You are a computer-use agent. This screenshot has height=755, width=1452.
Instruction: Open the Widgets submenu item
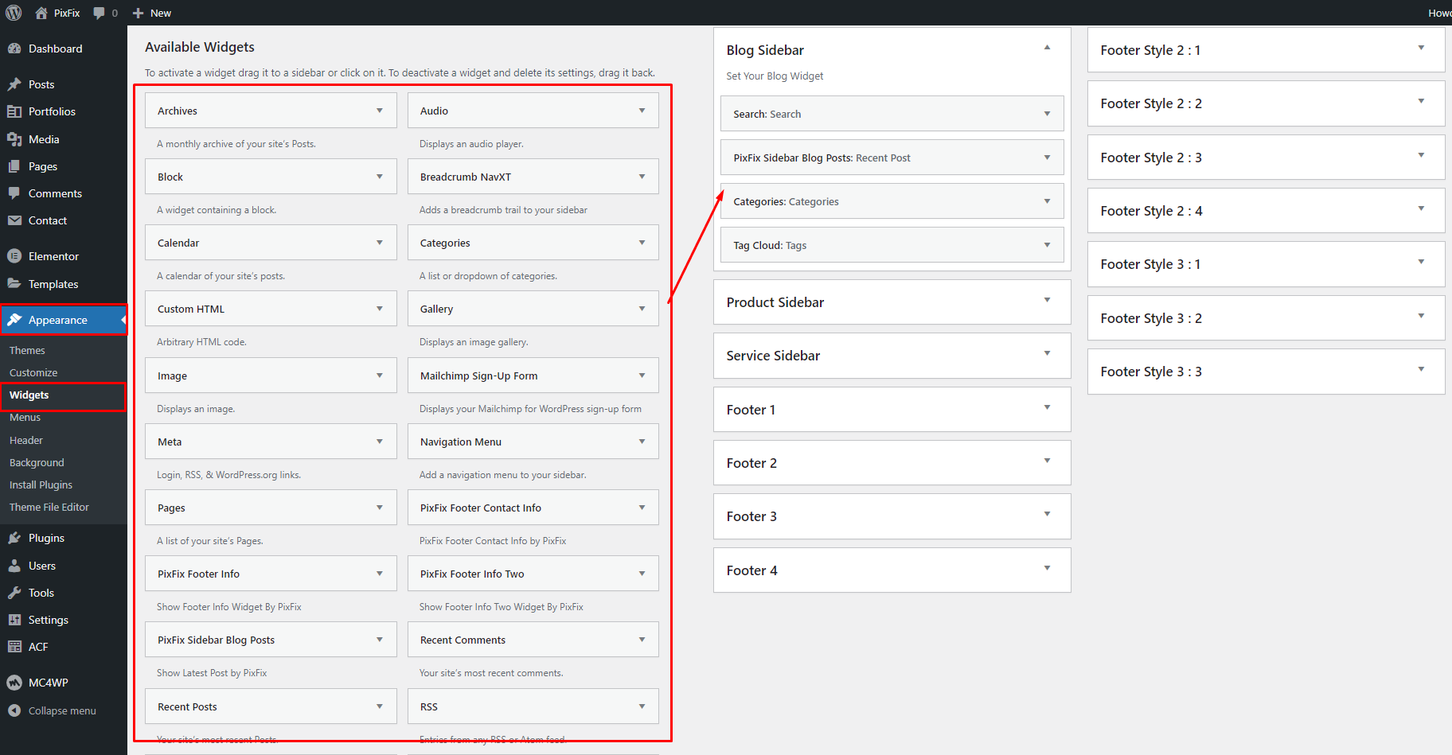29,395
